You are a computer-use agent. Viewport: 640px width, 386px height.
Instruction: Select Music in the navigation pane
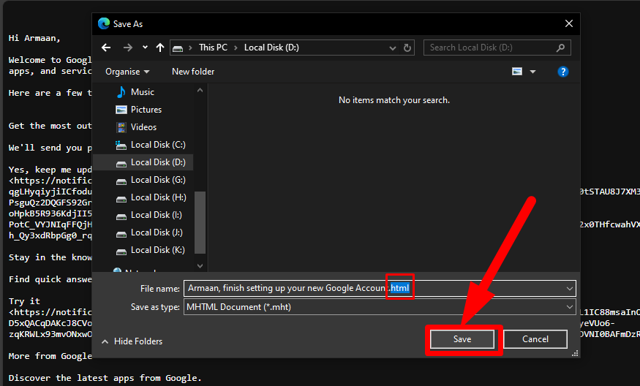point(142,92)
